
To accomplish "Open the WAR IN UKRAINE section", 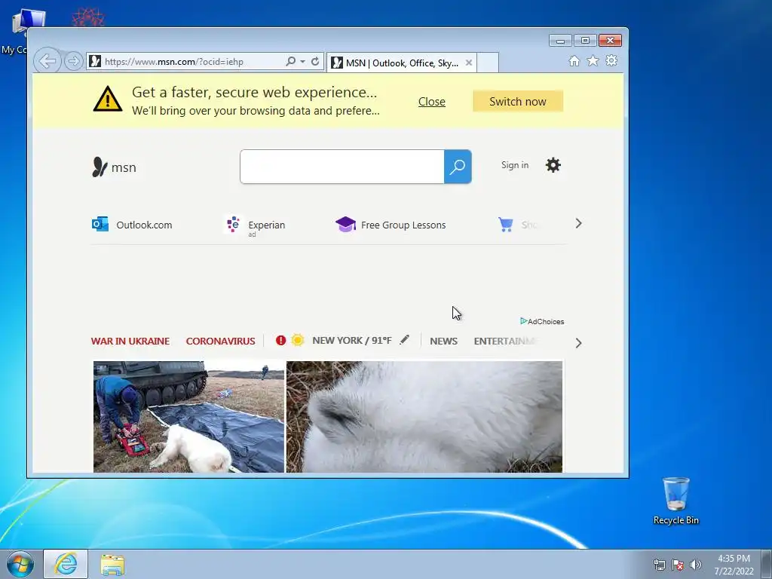I will [x=130, y=341].
